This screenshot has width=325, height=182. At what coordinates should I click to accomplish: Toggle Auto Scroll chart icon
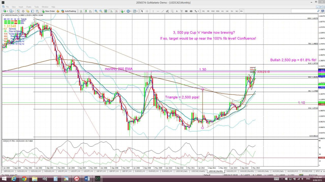point(111,11)
